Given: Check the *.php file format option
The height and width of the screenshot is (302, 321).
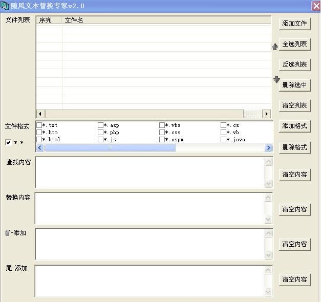Looking at the screenshot, I should (100, 133).
